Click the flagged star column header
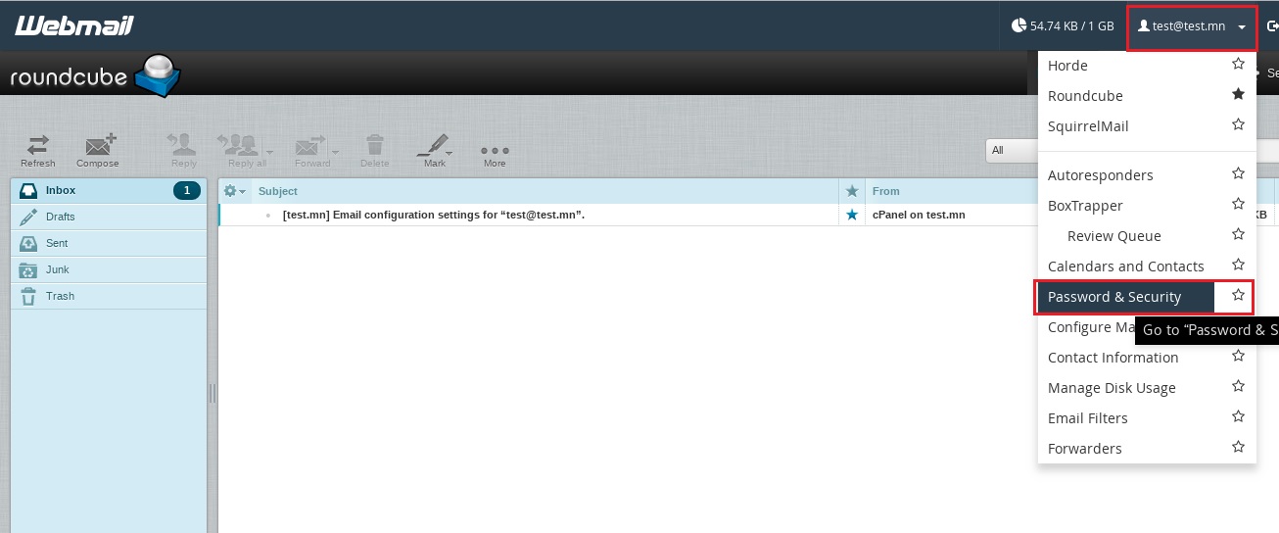 (852, 191)
